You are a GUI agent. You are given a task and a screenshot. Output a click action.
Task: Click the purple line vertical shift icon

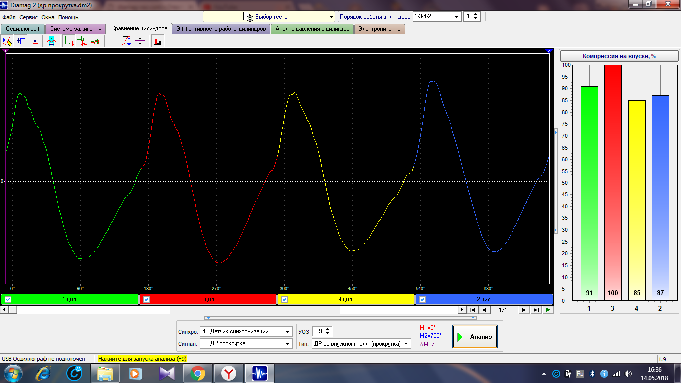(140, 41)
